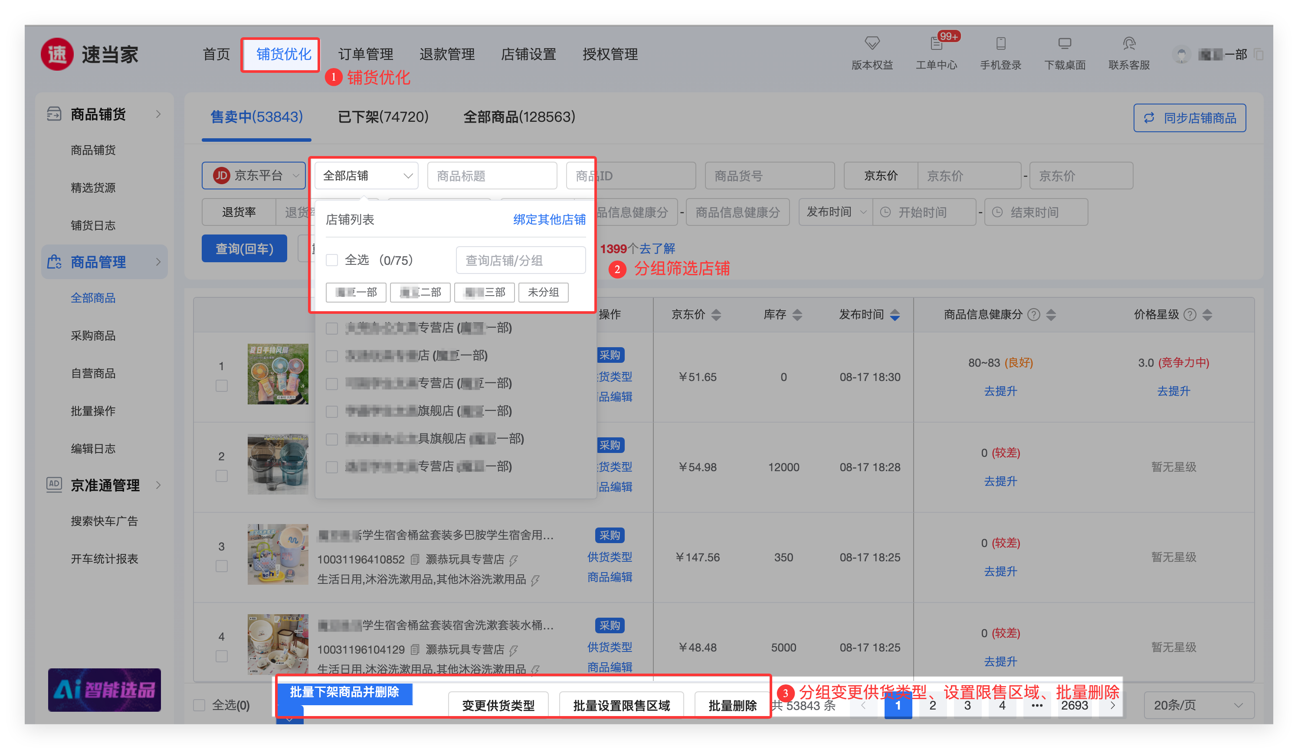Click 绑定其他店铺 link
The image size is (1298, 749).
point(549,220)
